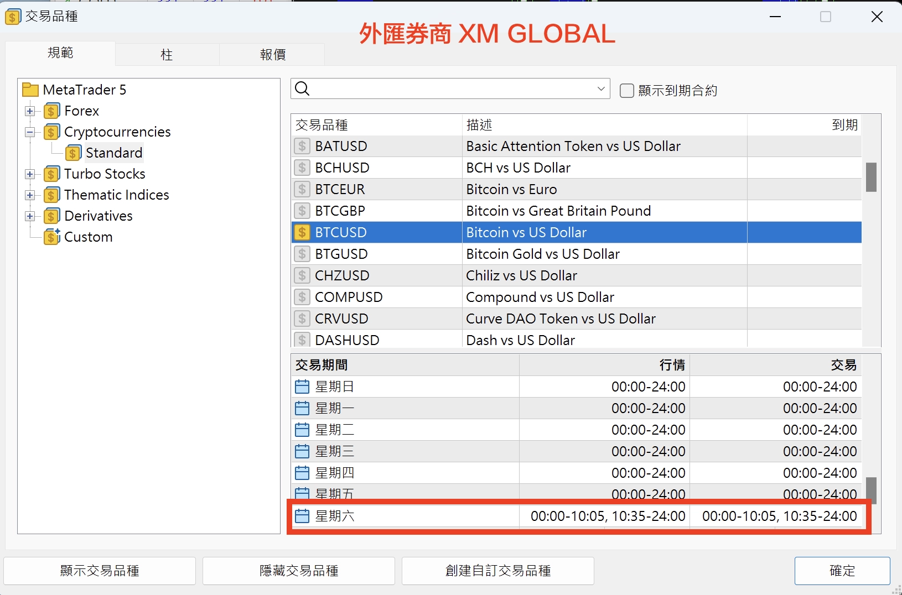The image size is (902, 595).
Task: Click the calendar icon for 星期一
Action: tap(302, 408)
